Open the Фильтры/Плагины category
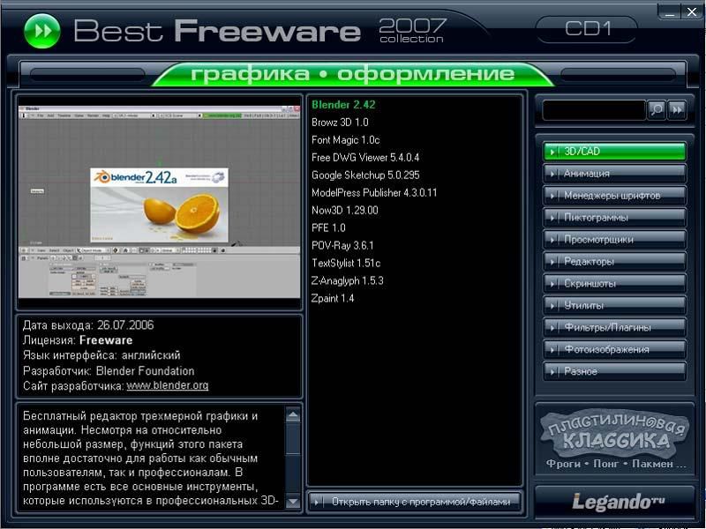Viewport: 706px width, 529px height. click(614, 327)
